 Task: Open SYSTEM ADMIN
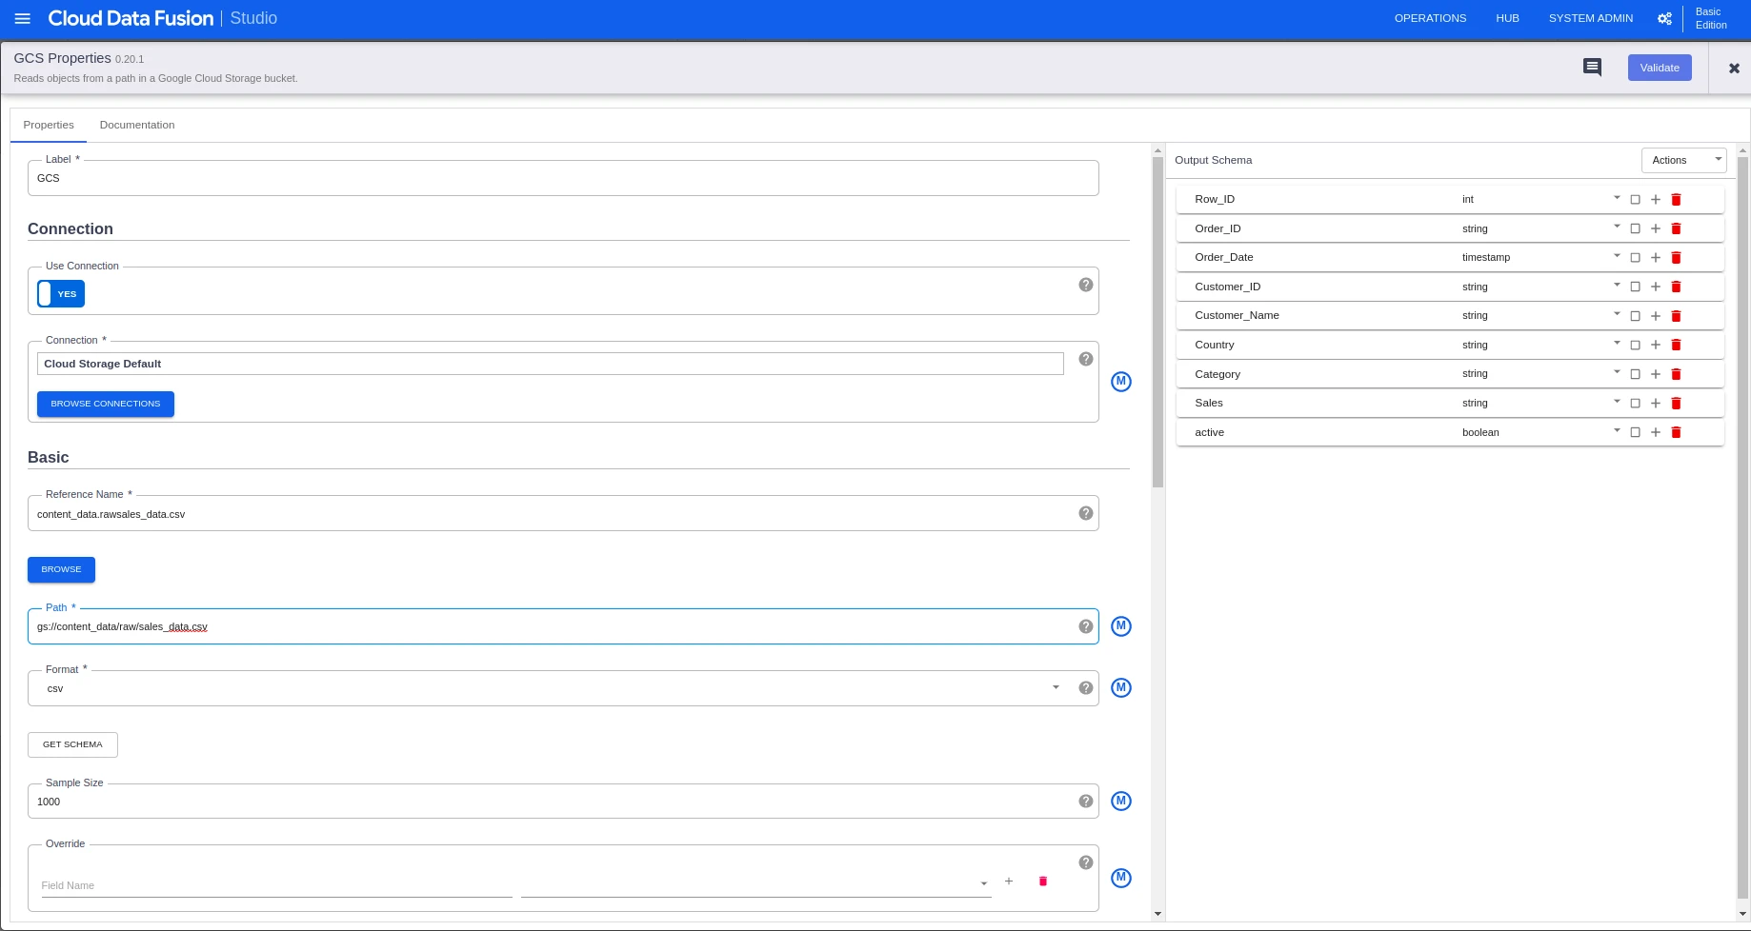tap(1590, 18)
